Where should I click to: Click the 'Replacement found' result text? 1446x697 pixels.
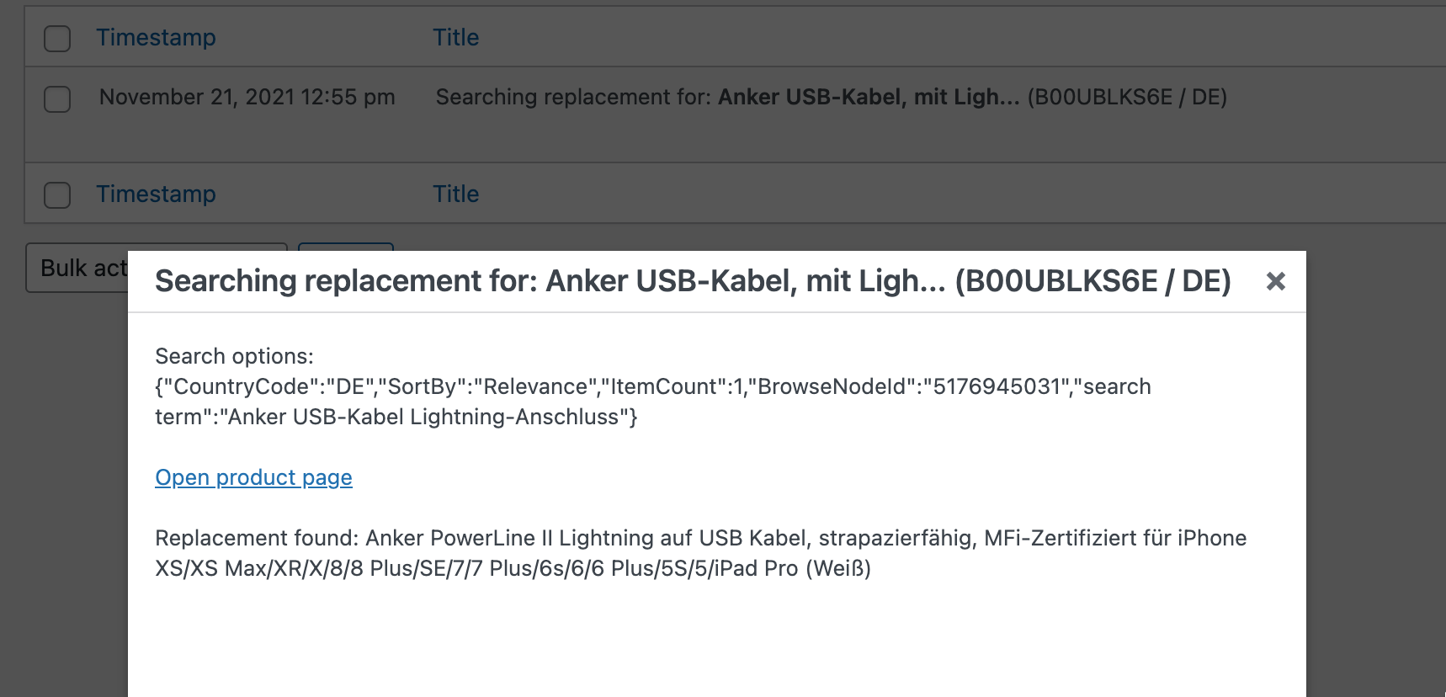[700, 538]
